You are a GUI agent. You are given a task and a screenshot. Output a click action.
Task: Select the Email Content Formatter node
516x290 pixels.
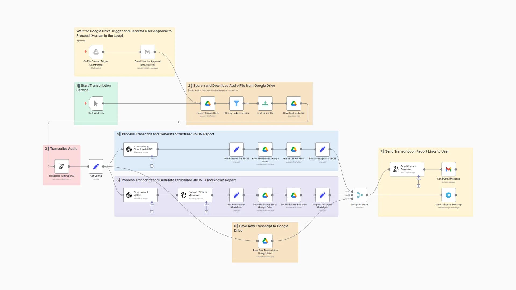[407, 169]
